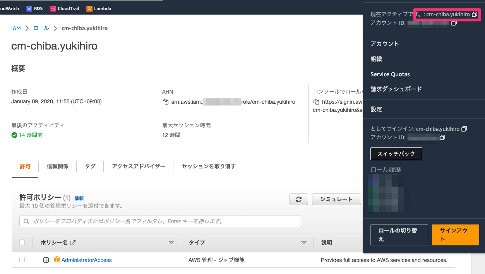
Task: Select the AdministratorAccess row checkbox
Action: [22, 260]
